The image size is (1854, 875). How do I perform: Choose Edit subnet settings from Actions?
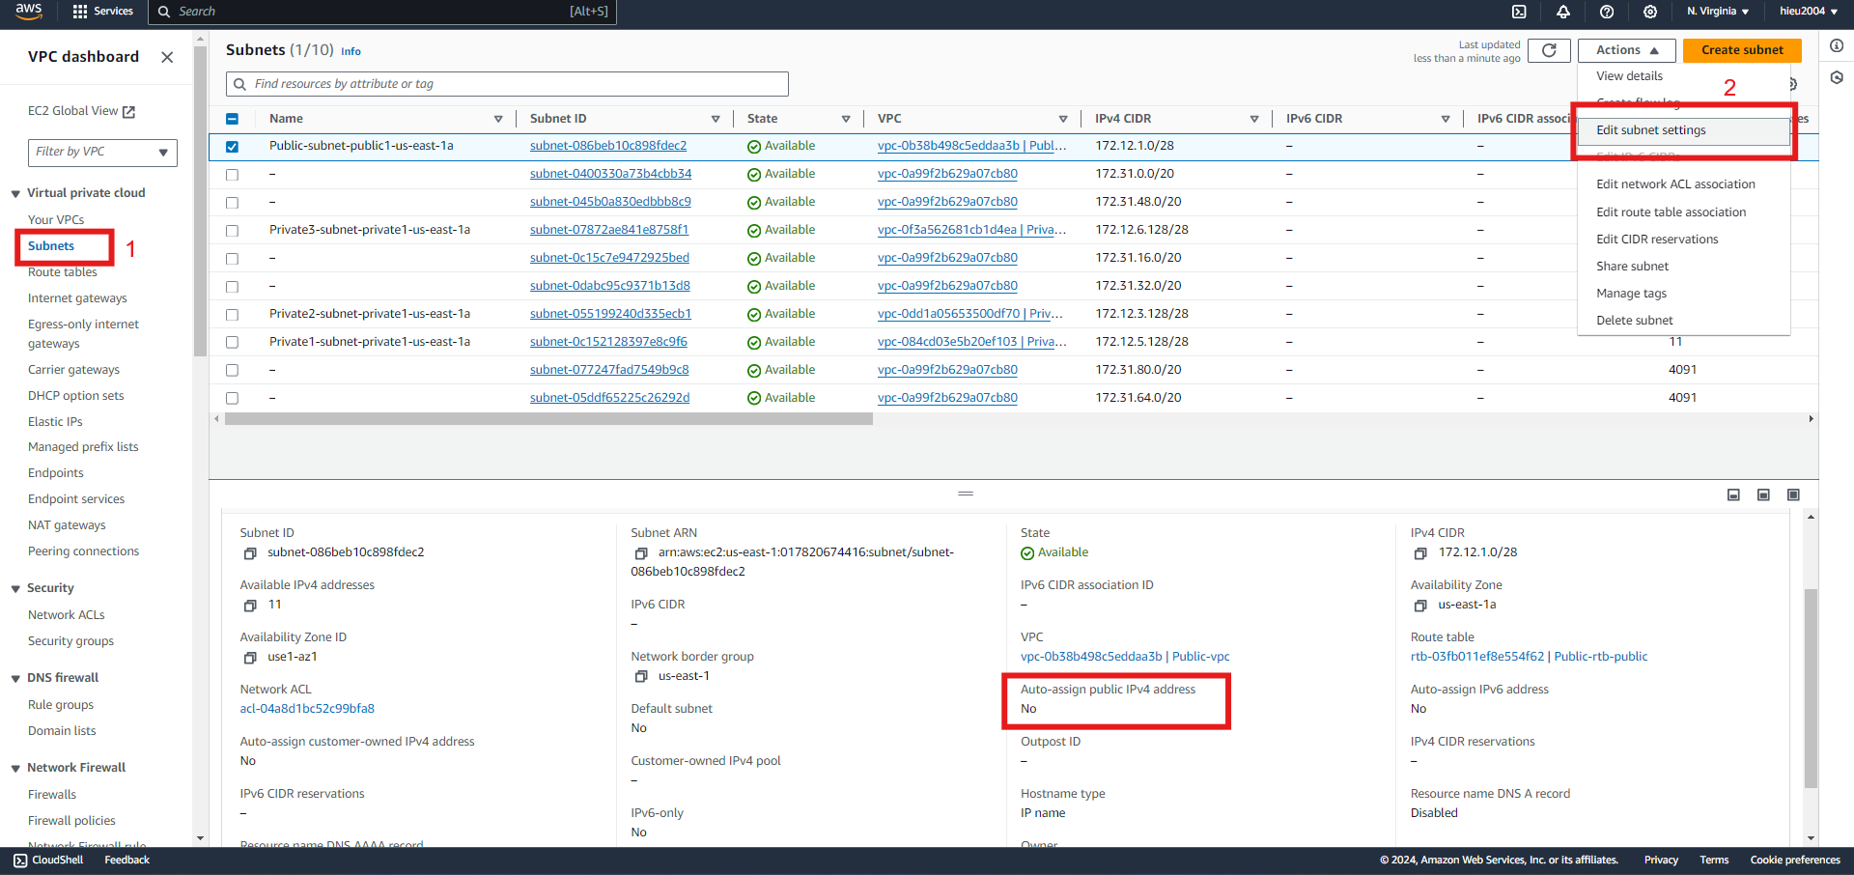click(x=1683, y=130)
